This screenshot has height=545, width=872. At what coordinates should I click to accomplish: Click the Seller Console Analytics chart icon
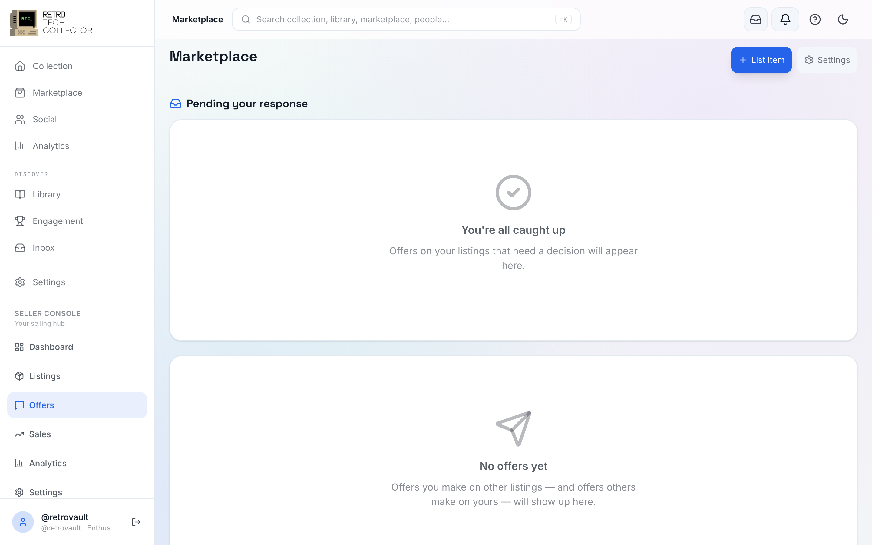19,463
